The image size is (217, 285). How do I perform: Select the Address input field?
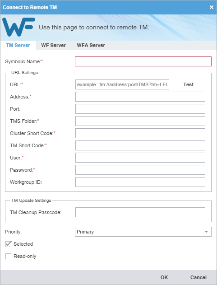pos(140,97)
